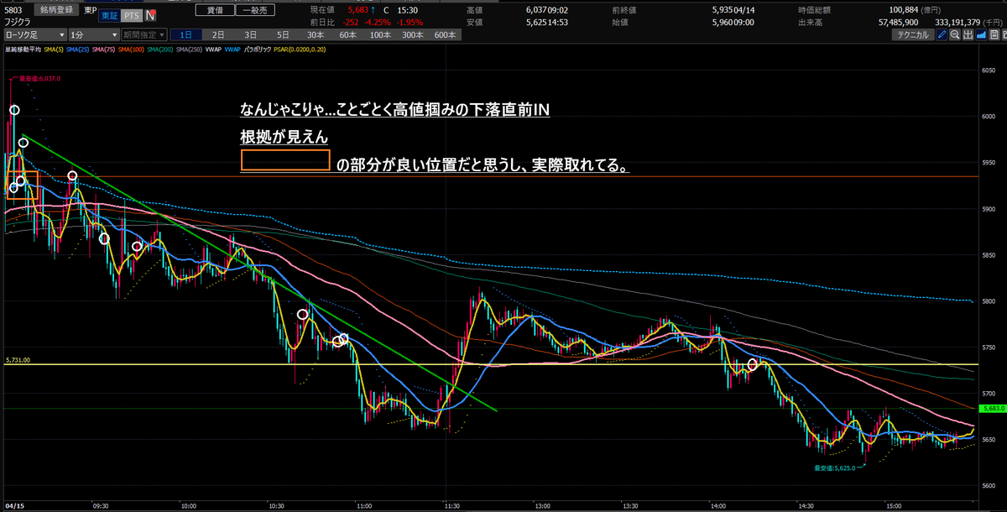Open the 出 pop-out window icon
This screenshot has width=1007, height=512.
coord(967,35)
